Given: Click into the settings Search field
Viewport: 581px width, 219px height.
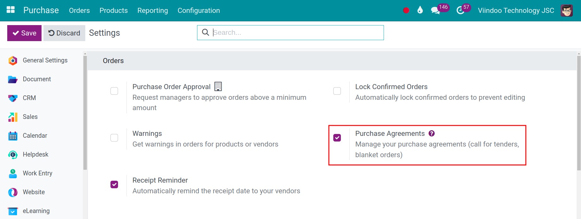Looking at the screenshot, I should click(290, 33).
